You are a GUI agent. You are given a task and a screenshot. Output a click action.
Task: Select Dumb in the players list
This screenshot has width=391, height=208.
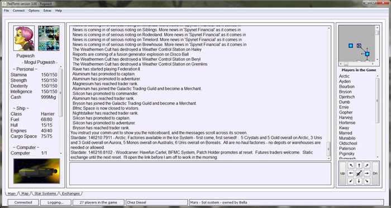pos(345,102)
